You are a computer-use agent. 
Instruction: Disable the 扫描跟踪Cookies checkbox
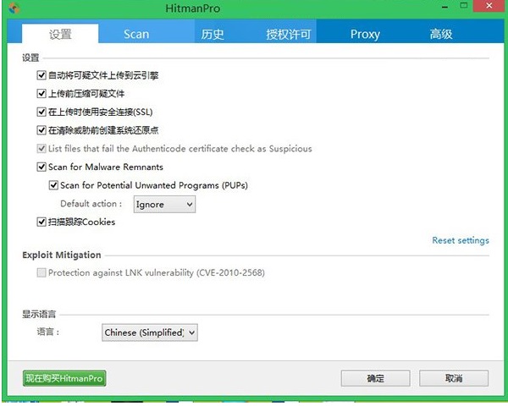[x=42, y=222]
